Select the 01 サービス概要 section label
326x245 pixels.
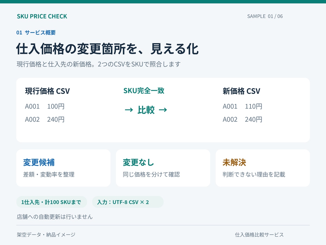click(36, 33)
